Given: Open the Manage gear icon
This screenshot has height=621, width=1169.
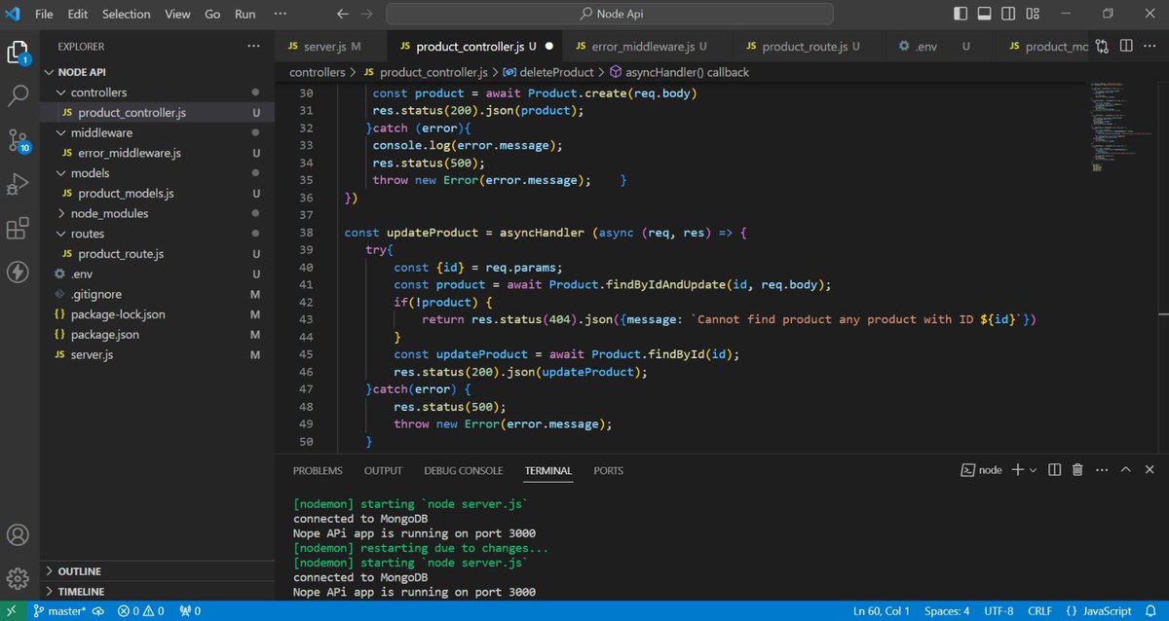Looking at the screenshot, I should point(19,578).
